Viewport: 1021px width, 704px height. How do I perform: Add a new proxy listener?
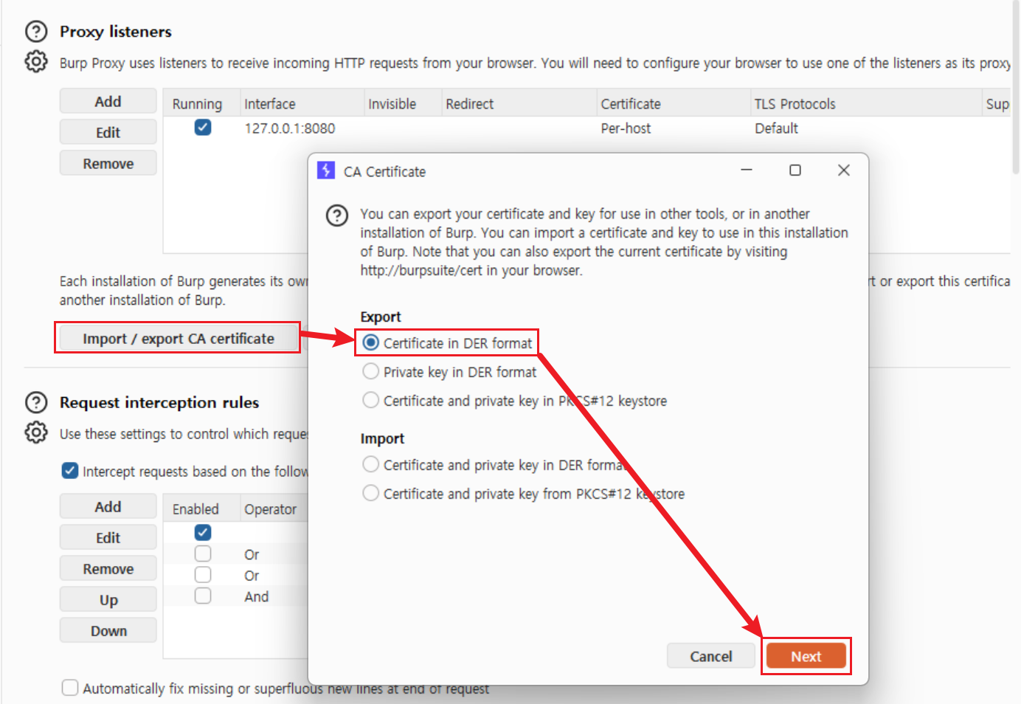108,101
